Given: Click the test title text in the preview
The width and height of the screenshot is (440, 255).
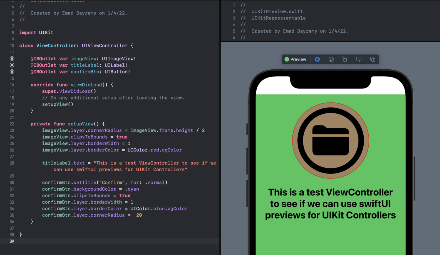Looking at the screenshot, I should point(330,204).
